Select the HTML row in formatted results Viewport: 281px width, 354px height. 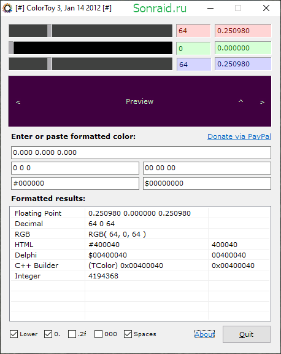[140, 245]
